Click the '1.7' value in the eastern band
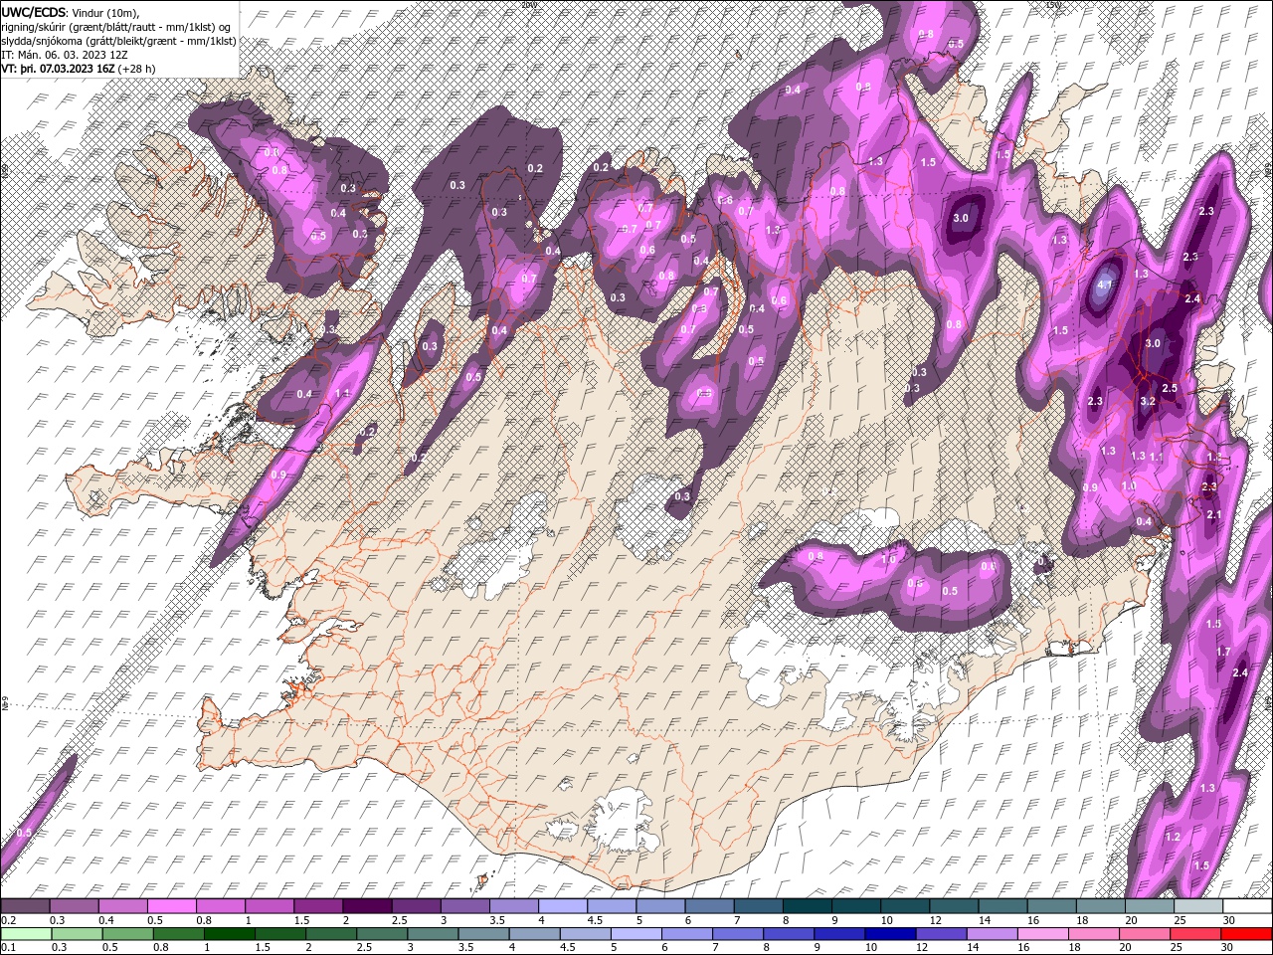 pos(1223,653)
